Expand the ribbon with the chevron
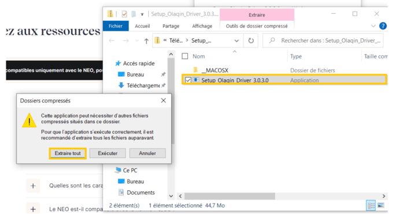Screen dimensions: 398x214 coord(373,26)
